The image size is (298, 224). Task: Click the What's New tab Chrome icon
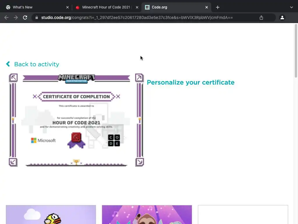(x=8, y=7)
